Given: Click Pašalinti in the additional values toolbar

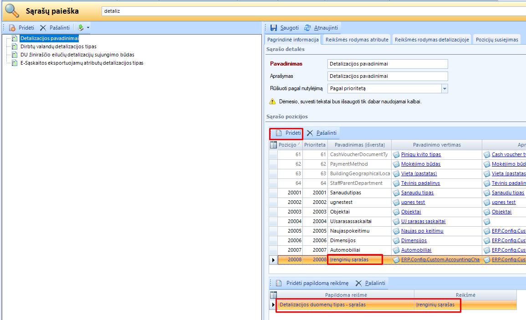Looking at the screenshot, I should tap(370, 283).
